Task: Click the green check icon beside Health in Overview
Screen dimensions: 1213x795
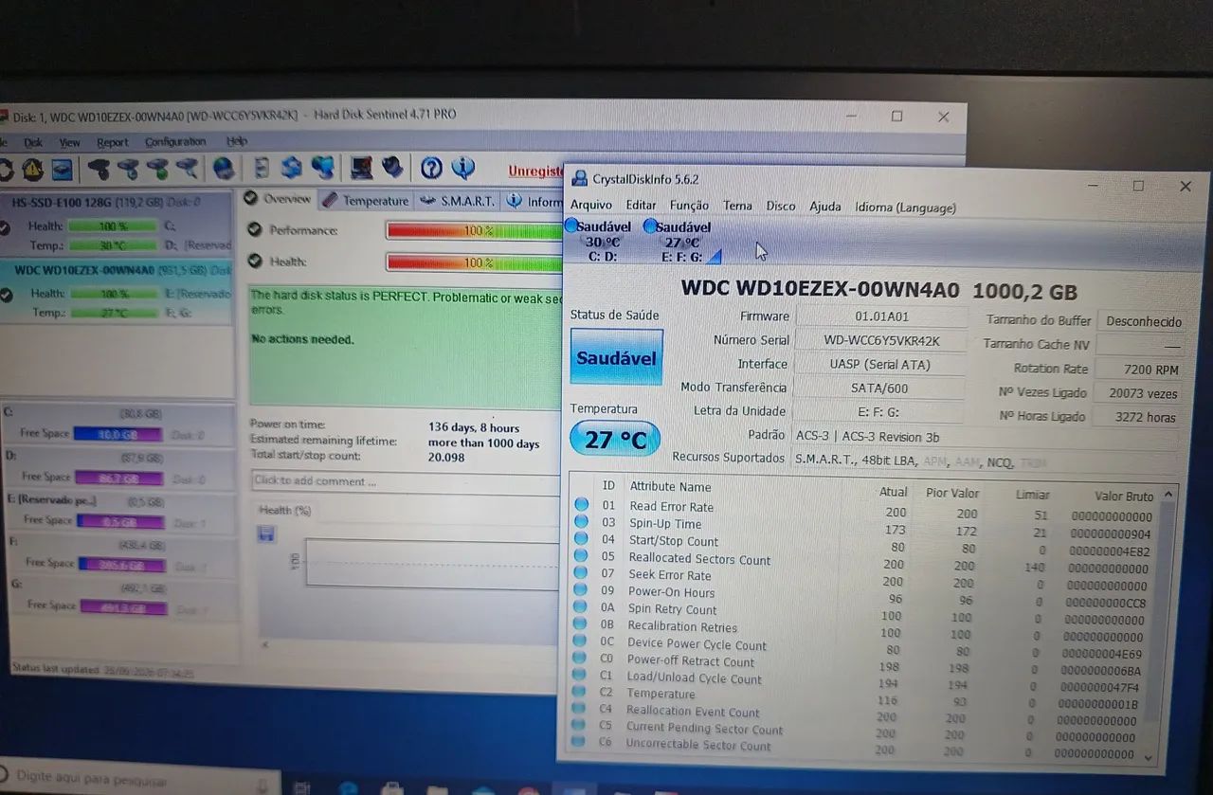Action: (254, 261)
